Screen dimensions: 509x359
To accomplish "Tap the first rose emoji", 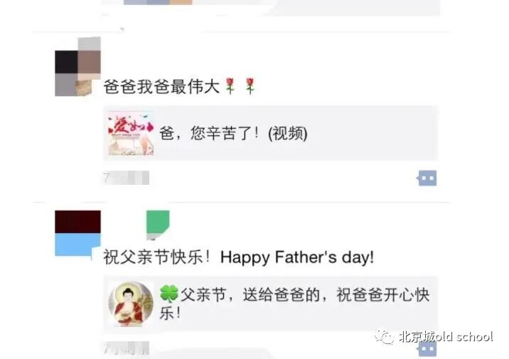I will click(x=230, y=86).
